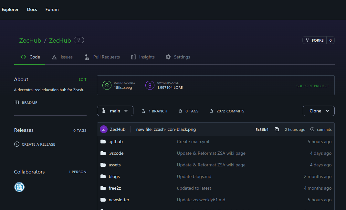The image size is (346, 210).
Task: Open Update zecweekly61.md commit message
Action: 201,200
